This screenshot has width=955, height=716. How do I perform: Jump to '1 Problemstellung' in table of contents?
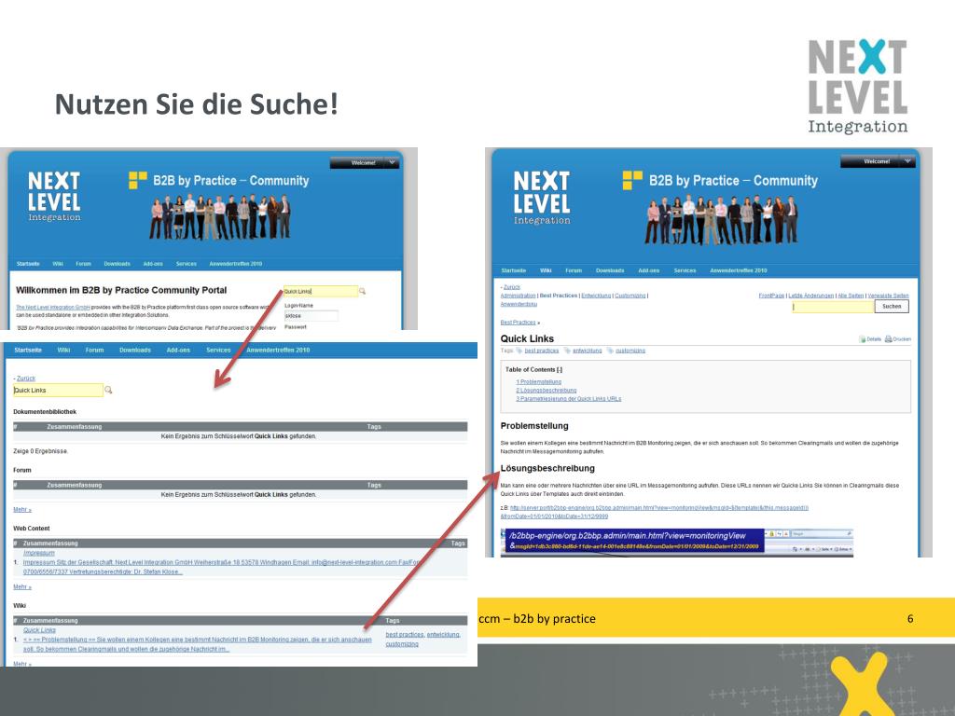click(538, 381)
